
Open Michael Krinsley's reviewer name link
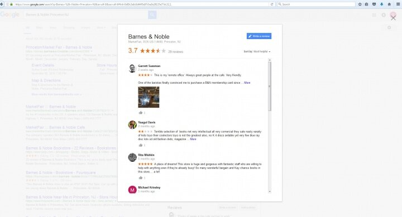pos(149,187)
